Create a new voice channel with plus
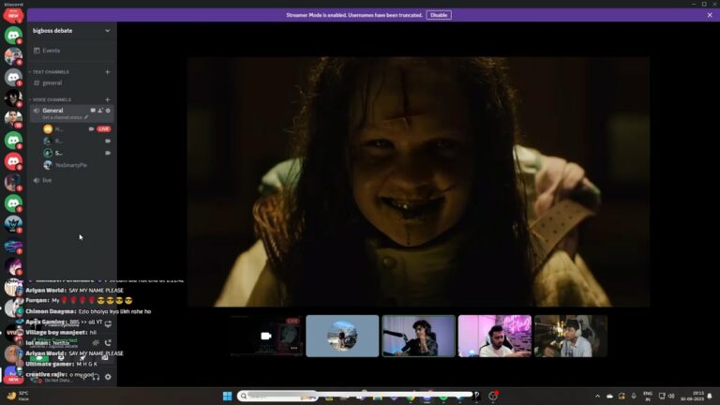This screenshot has height=405, width=720. coord(107,99)
